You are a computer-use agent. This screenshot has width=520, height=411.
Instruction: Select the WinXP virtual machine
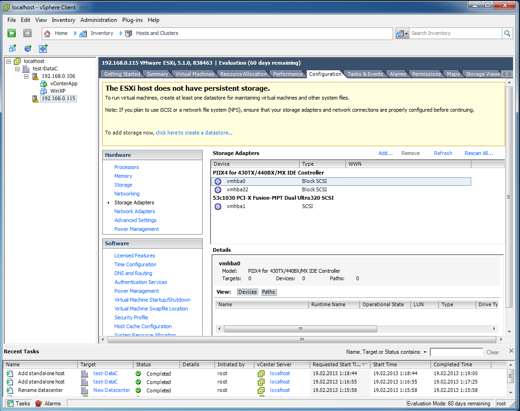tap(58, 91)
